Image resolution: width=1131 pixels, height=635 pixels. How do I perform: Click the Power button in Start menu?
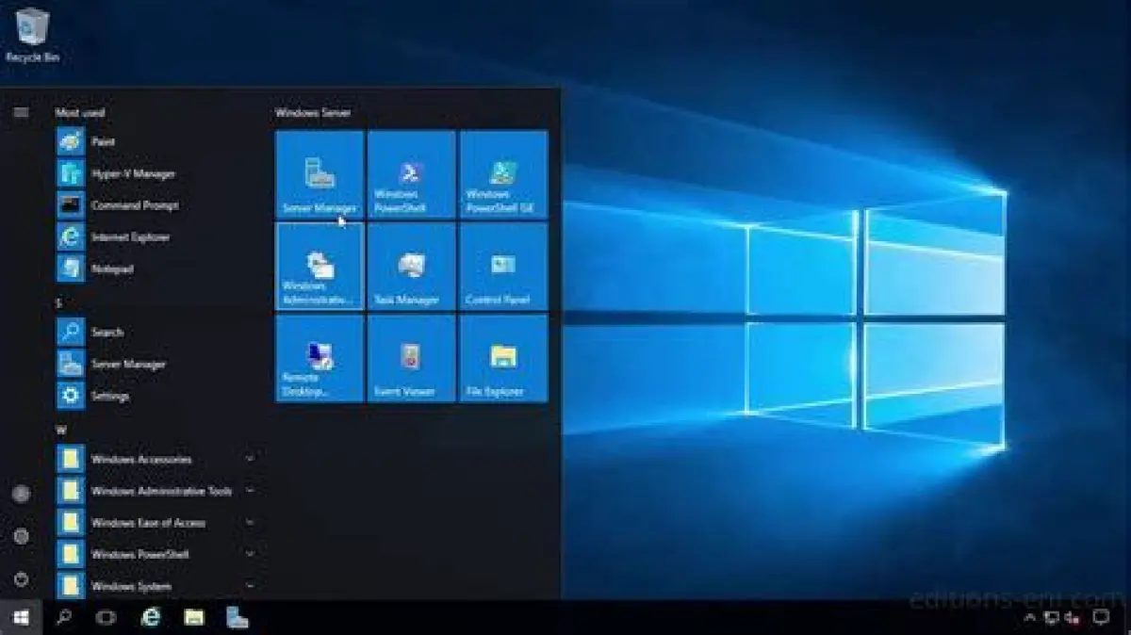point(21,578)
